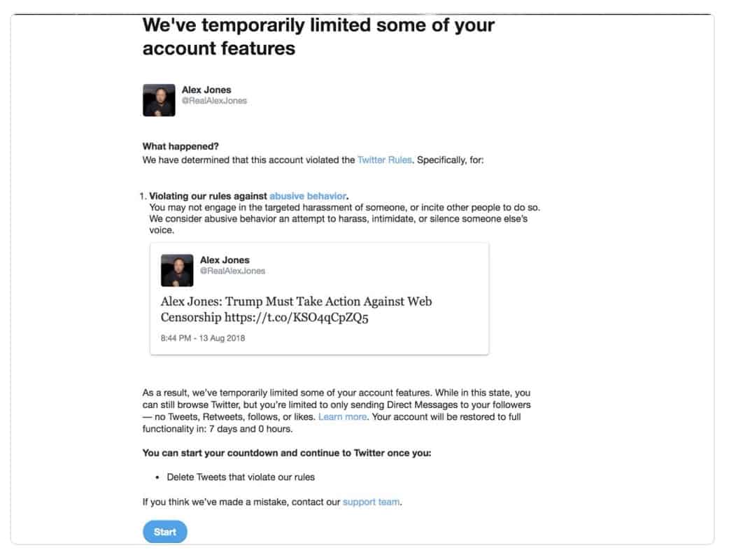The image size is (729, 557).
Task: Click the "You can start your countdown" bold line
Action: coord(287,453)
